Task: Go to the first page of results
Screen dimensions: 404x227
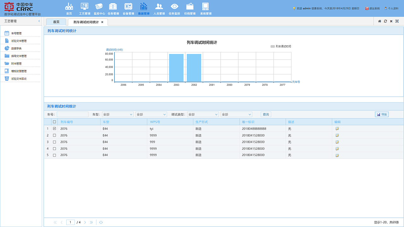Action: (x=55, y=222)
